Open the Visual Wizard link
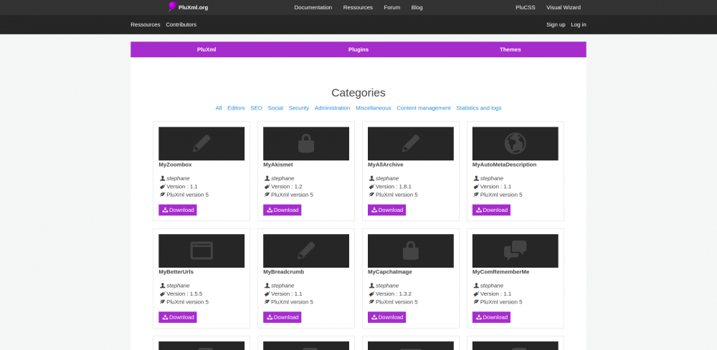 [564, 7]
